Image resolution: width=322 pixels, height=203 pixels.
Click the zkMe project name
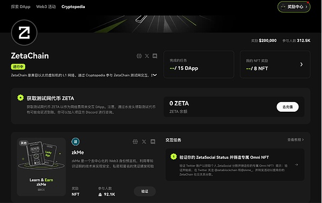point(78,152)
